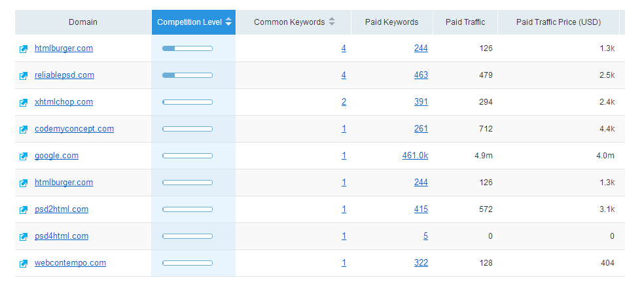The width and height of the screenshot is (625, 282).
Task: Open common keywords count 1 for psd2html.com
Action: pyautogui.click(x=344, y=209)
